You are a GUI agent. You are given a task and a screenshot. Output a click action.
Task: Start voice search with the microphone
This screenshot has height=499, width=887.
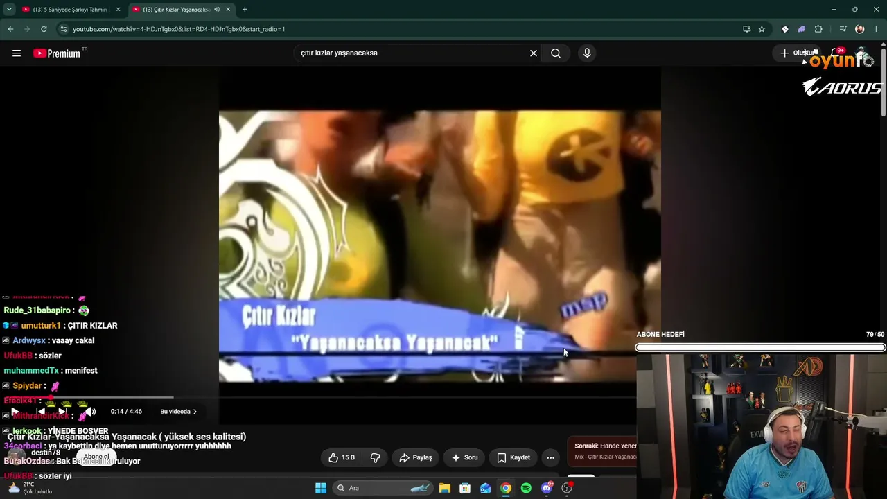(x=587, y=53)
